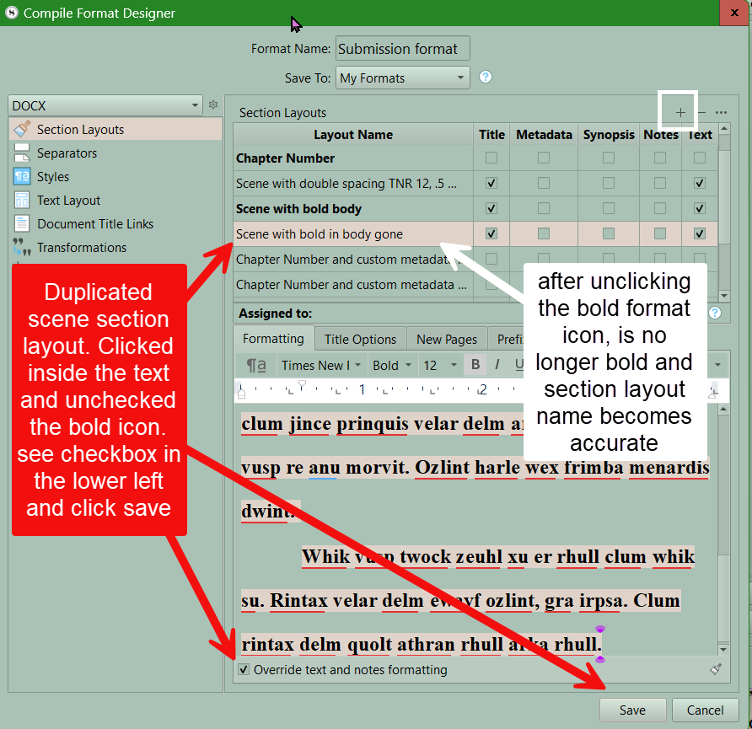Click the paragraph styles icon in toolbar

click(x=255, y=365)
